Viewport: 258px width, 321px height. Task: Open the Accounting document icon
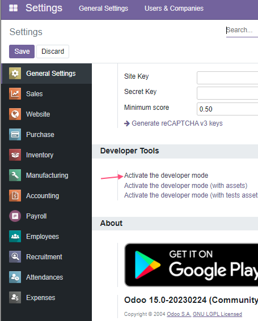pos(15,195)
